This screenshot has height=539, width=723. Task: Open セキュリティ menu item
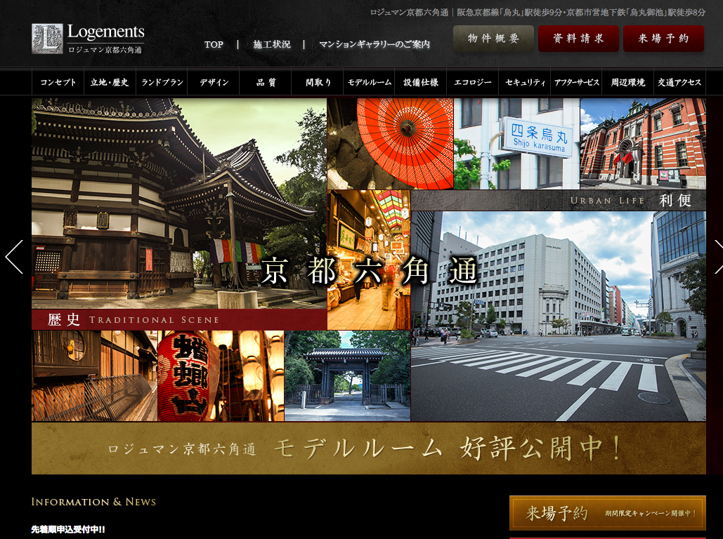(525, 82)
